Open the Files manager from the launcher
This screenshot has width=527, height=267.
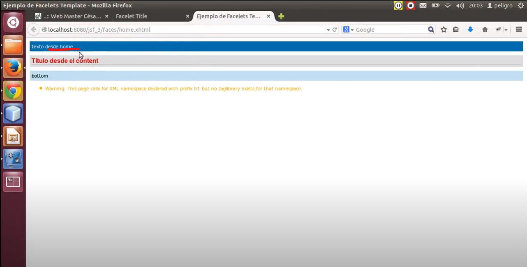tap(13, 45)
